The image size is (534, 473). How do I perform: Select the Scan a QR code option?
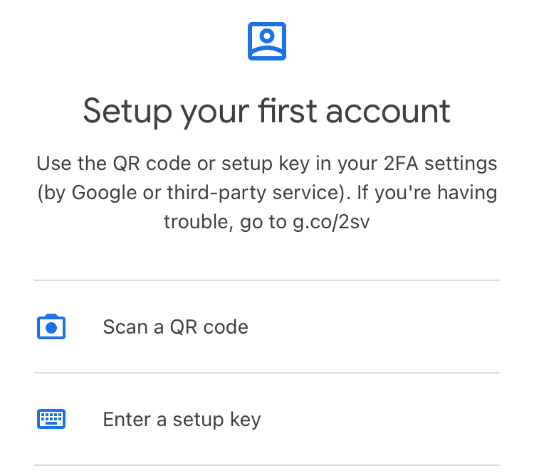pos(267,326)
